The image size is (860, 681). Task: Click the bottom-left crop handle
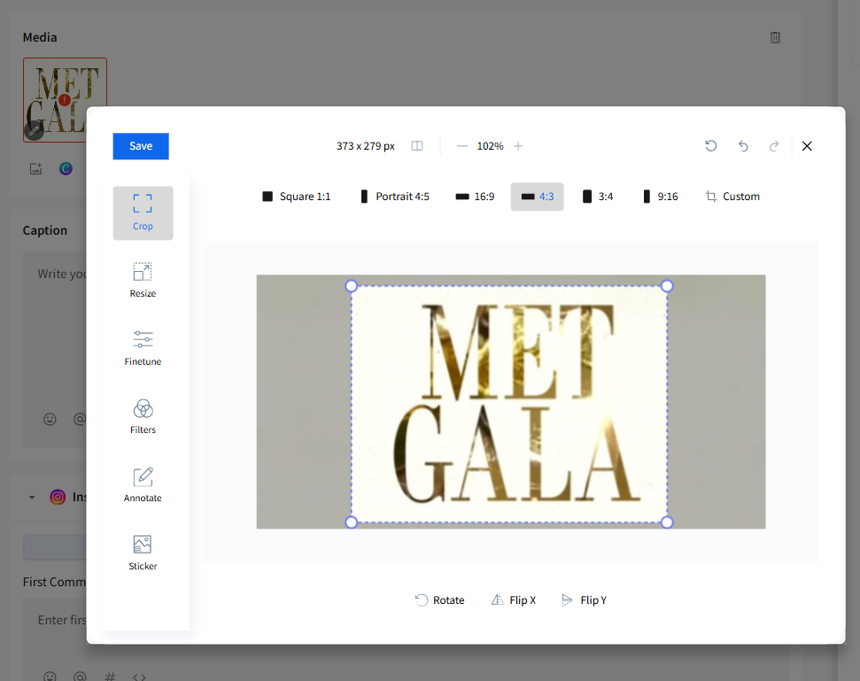coord(352,522)
